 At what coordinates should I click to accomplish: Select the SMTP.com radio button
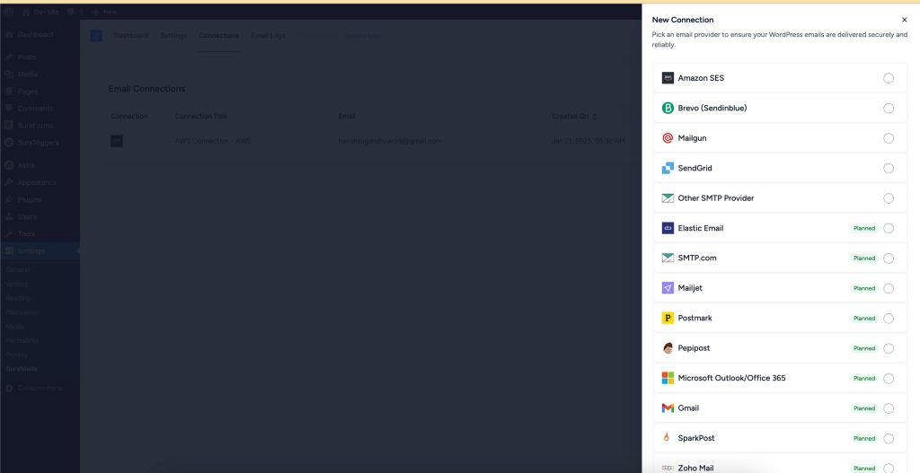point(889,258)
